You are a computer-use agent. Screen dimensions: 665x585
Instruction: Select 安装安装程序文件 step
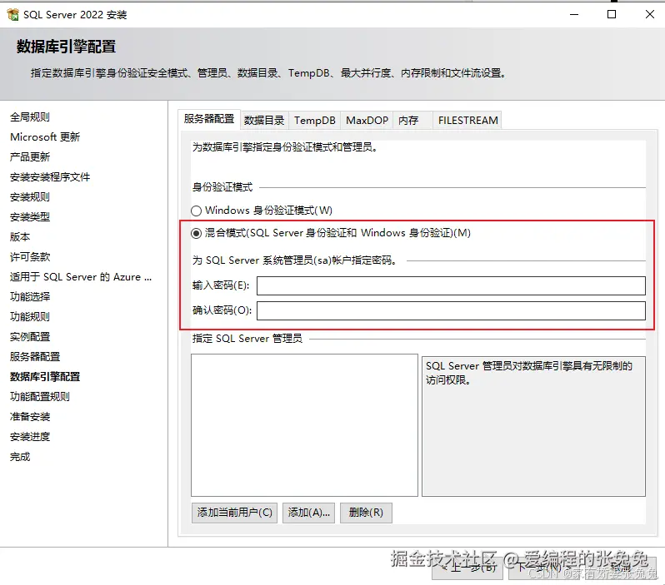[50, 176]
